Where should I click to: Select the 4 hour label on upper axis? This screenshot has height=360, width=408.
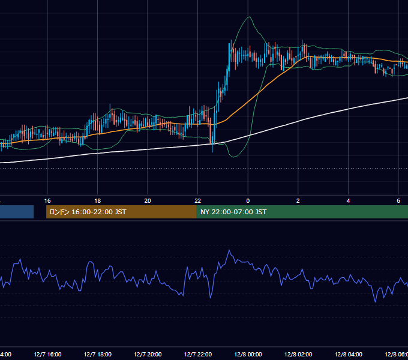pos(348,201)
